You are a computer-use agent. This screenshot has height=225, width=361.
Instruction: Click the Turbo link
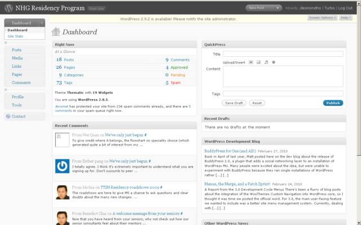pos(329,8)
